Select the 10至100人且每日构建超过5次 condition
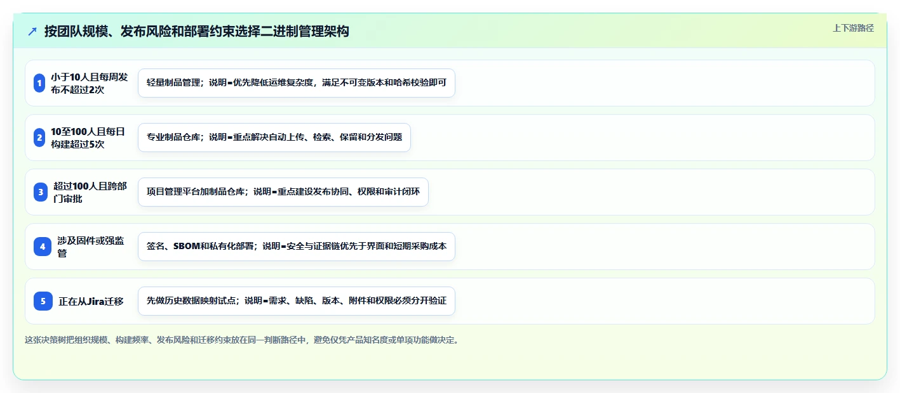The width and height of the screenshot is (900, 393). [88, 138]
